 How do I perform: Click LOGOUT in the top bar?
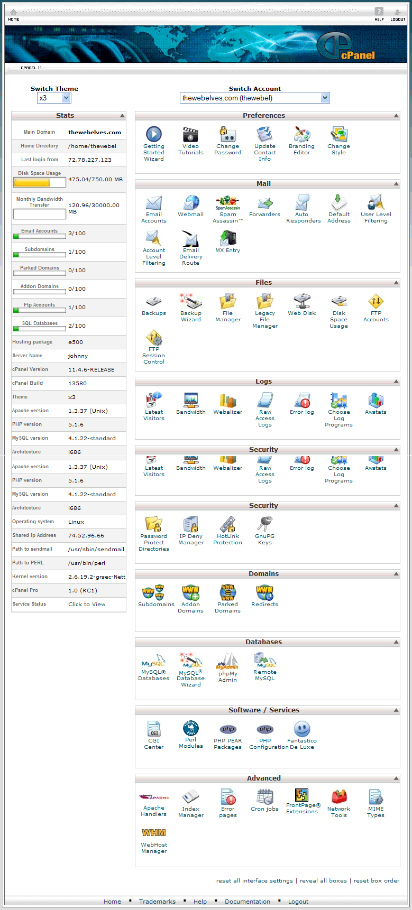coord(398,15)
